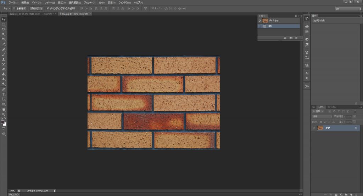
Task: Open the グループ auto-select dropdown
Action: point(36,8)
